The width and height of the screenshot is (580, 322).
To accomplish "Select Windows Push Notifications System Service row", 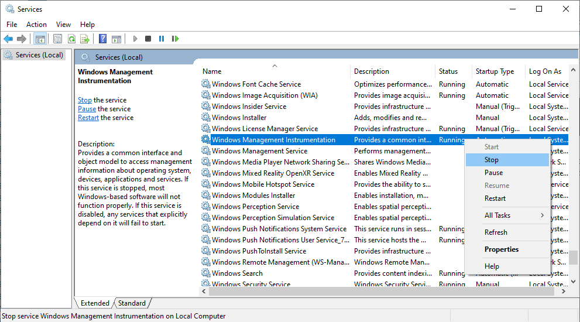I will pos(332,228).
